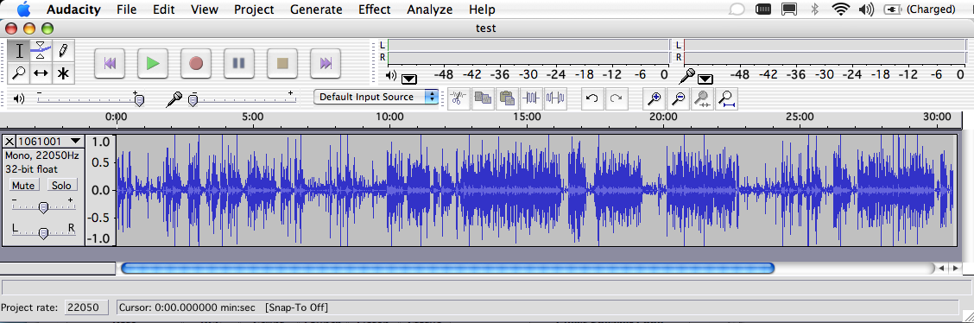This screenshot has height=323, width=974.
Task: Open the Effect menu
Action: click(375, 9)
